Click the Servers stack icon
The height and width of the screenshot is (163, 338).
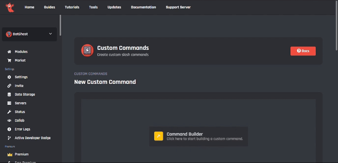pyautogui.click(x=9, y=103)
